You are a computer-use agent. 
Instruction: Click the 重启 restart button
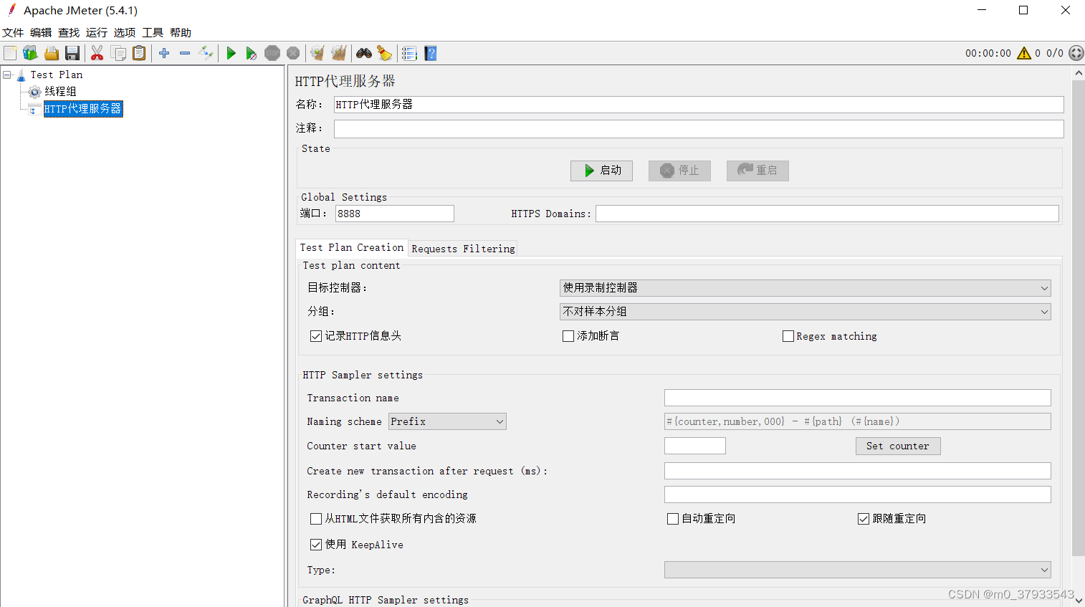point(757,171)
